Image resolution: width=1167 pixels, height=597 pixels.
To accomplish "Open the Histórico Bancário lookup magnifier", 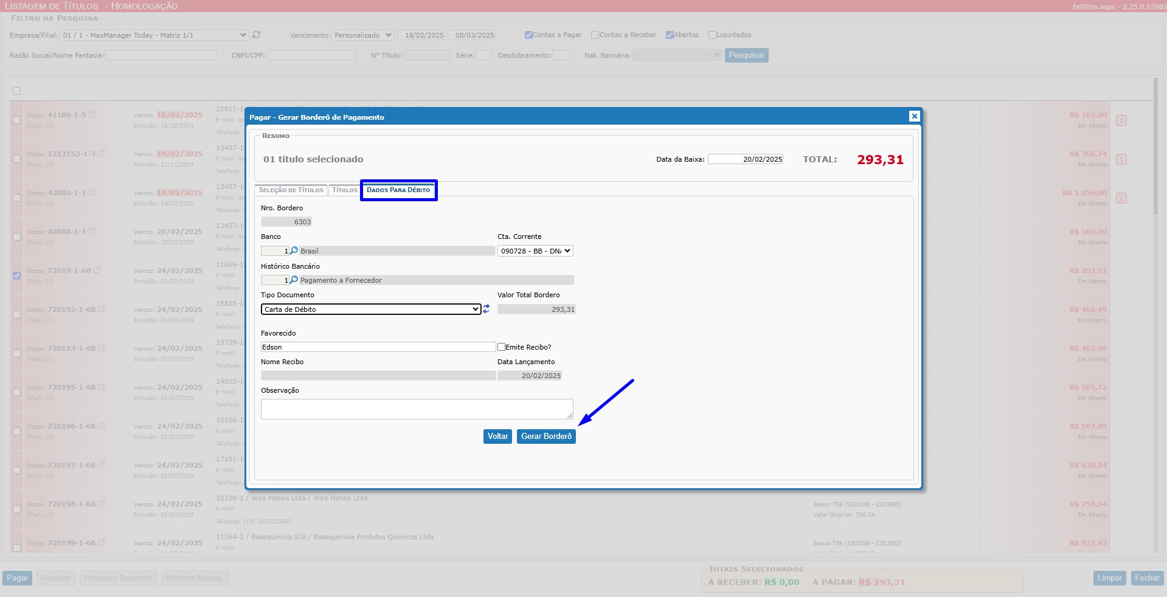I will 294,280.
